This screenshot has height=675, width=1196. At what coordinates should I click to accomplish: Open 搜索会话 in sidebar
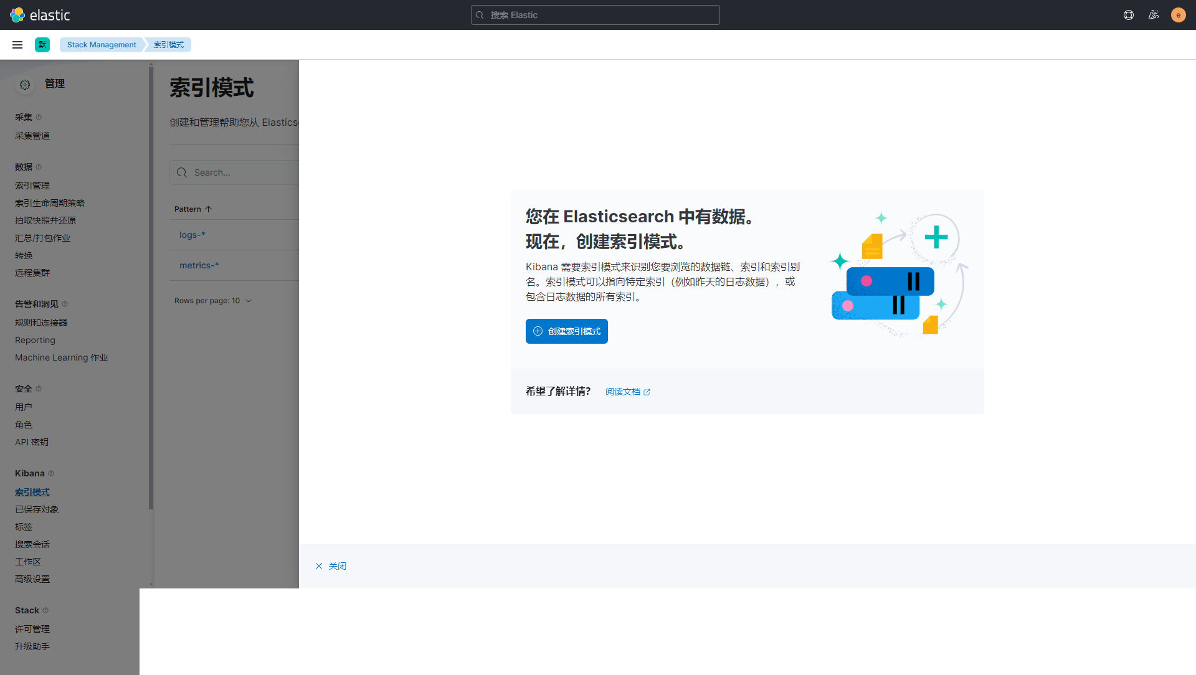click(32, 544)
